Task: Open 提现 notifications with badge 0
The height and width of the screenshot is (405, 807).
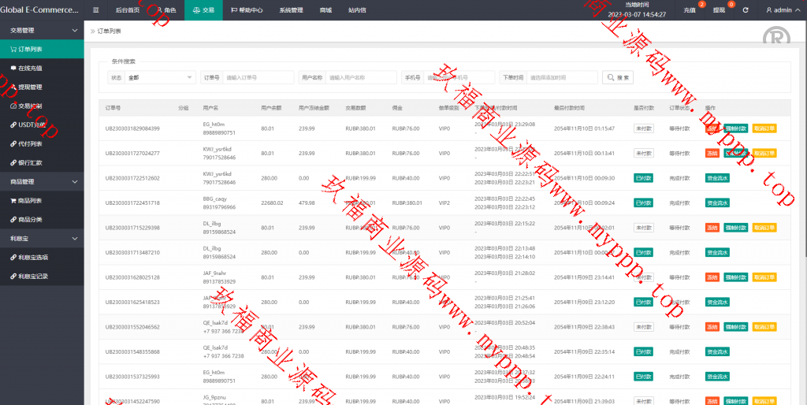Action: (720, 10)
